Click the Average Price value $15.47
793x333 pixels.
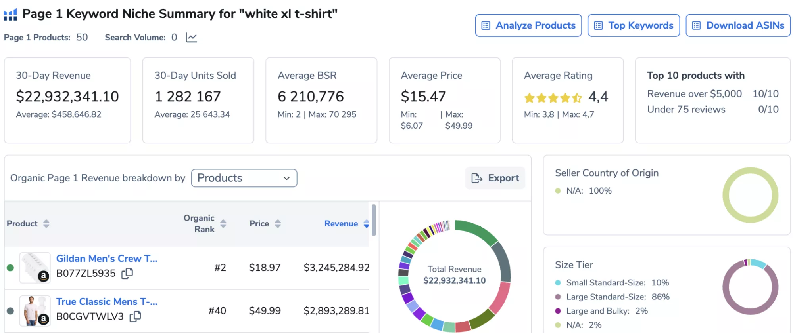[423, 97]
